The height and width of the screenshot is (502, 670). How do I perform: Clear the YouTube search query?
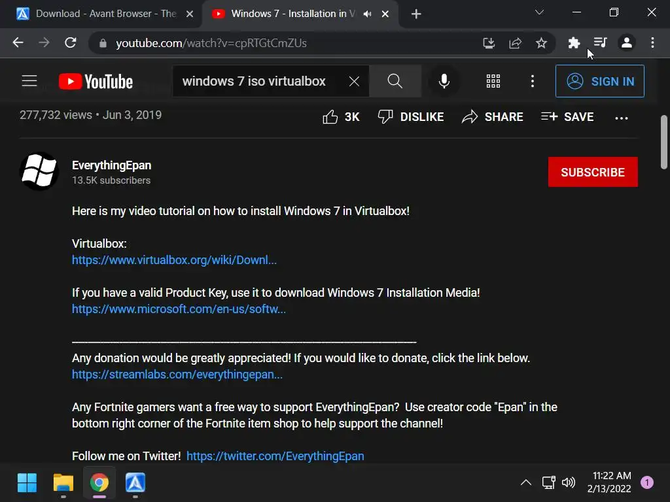(x=354, y=81)
